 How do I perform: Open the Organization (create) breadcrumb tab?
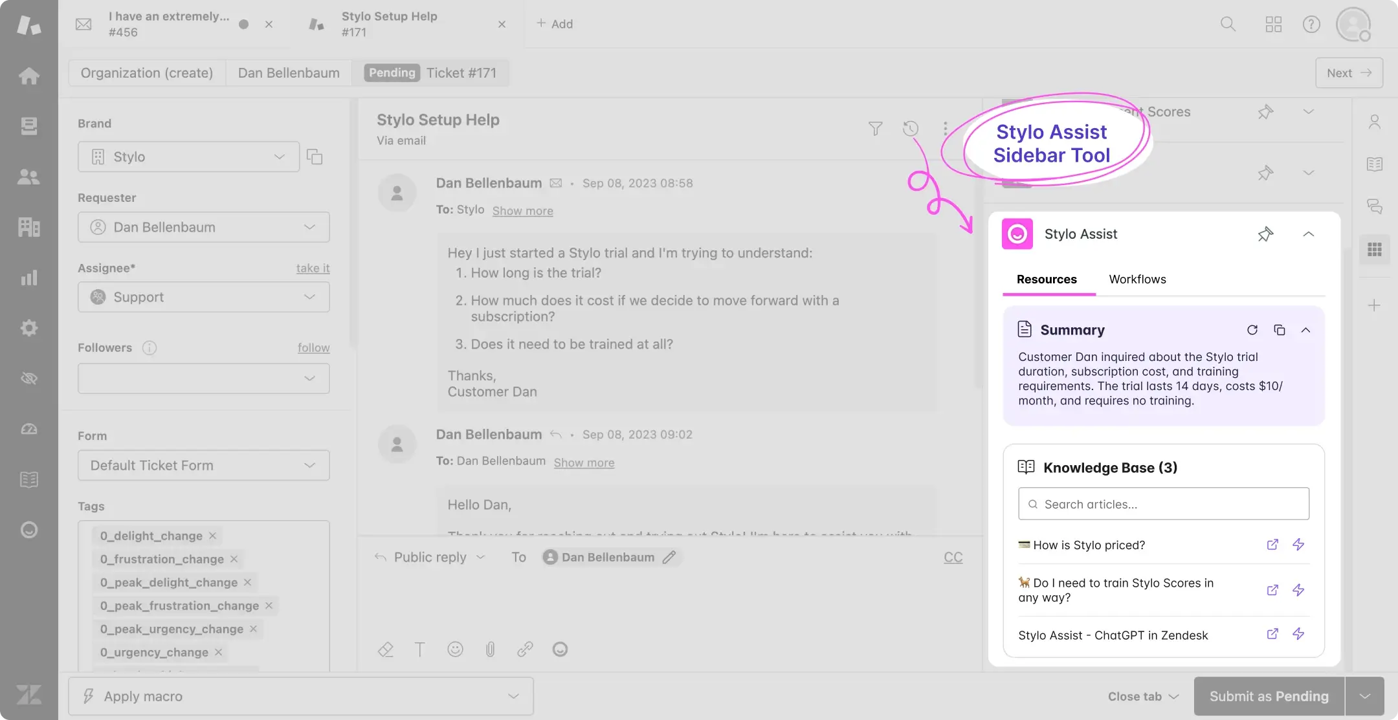(147, 73)
